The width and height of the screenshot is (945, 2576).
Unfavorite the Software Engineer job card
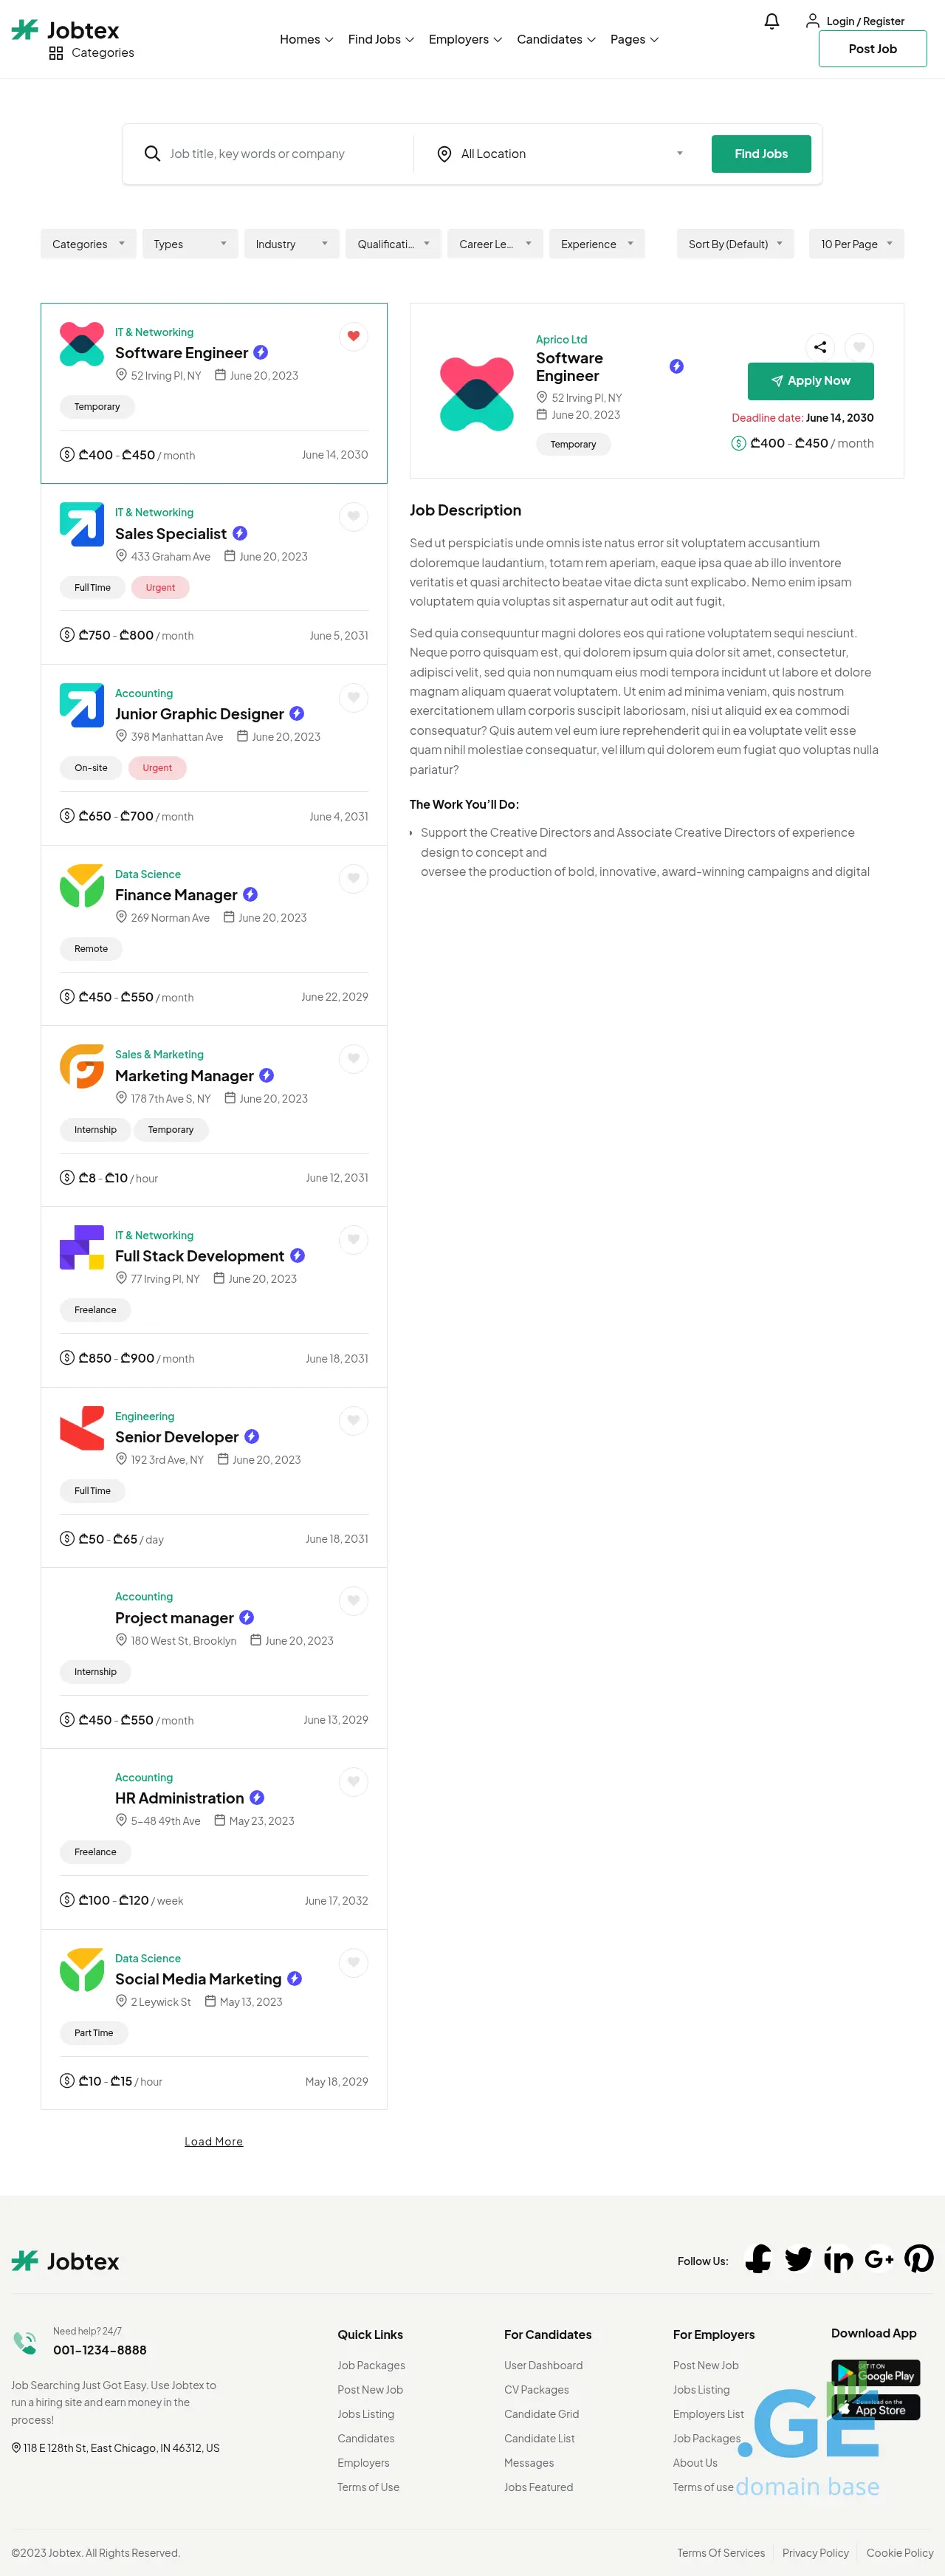[353, 336]
